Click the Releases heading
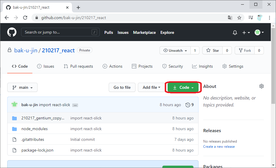The height and width of the screenshot is (168, 276). click(212, 131)
